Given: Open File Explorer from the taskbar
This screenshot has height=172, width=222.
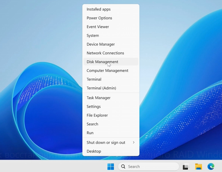Looking at the screenshot, I should [199, 167].
